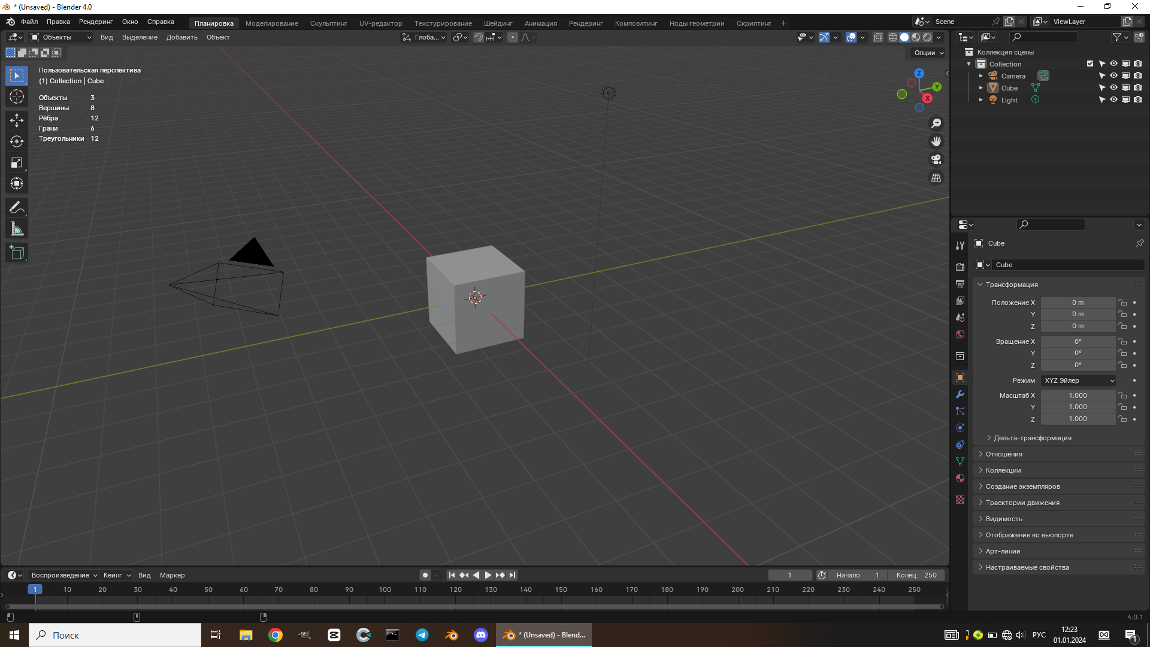The image size is (1150, 647).
Task: Expand the Camera item in outliner
Action: click(x=980, y=76)
